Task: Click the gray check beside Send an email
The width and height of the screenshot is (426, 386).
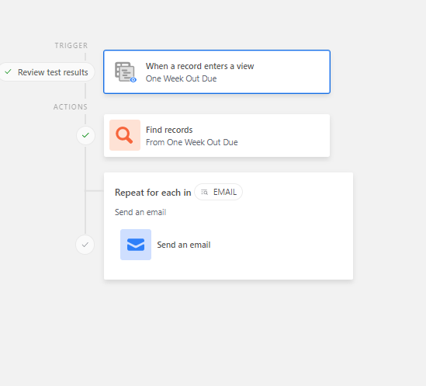Action: [x=85, y=245]
